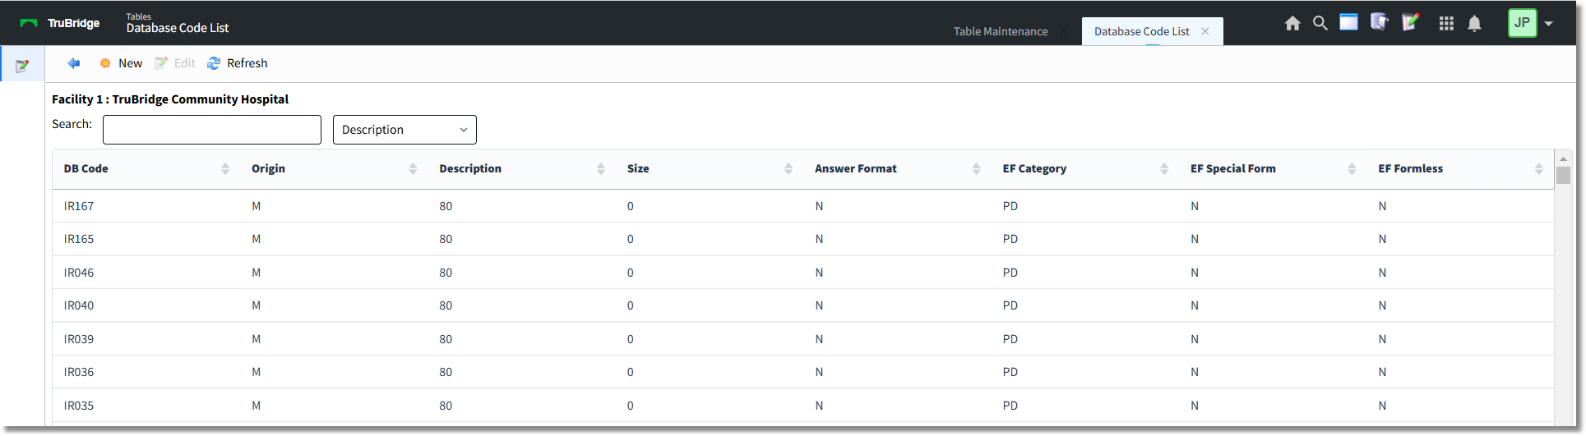Switch to the Table Maintenance tab

pos(1001,31)
